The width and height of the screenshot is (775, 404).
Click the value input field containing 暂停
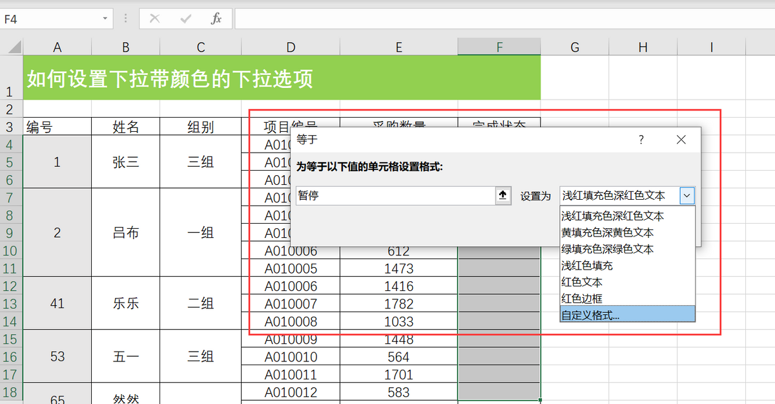coord(396,195)
